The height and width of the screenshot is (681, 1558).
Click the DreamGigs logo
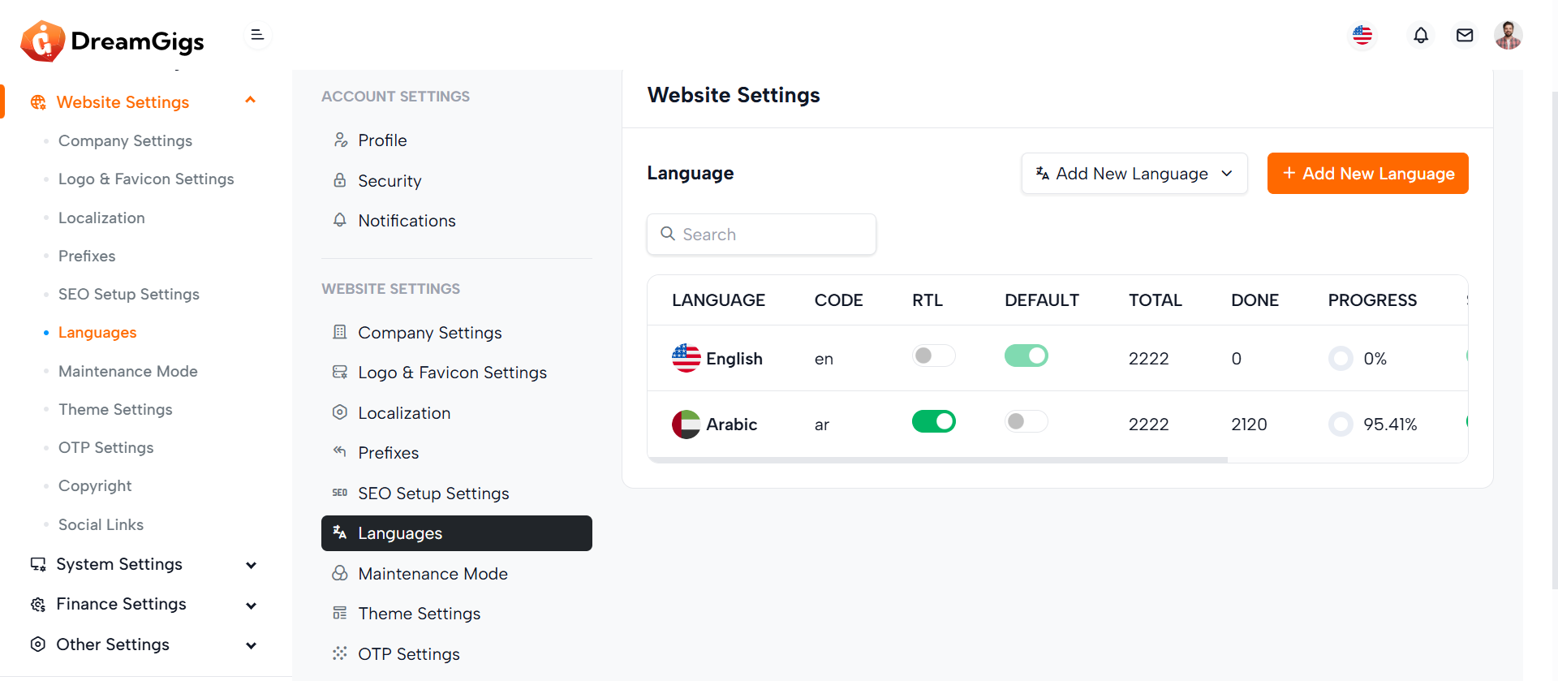pyautogui.click(x=113, y=41)
